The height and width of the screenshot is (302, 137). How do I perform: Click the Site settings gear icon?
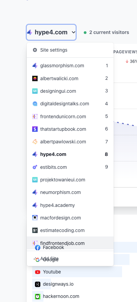pyautogui.click(x=35, y=50)
